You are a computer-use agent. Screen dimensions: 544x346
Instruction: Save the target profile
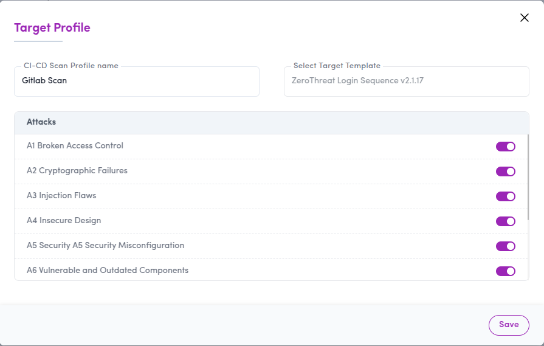coord(508,325)
